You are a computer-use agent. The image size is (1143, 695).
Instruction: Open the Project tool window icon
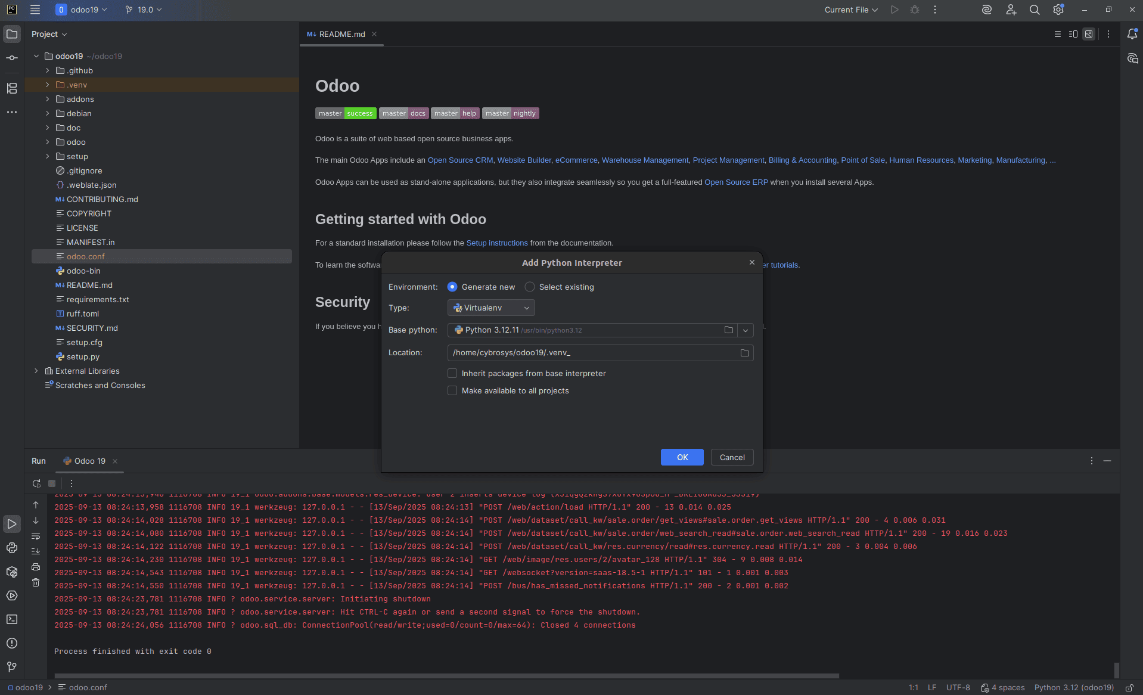[x=12, y=34]
